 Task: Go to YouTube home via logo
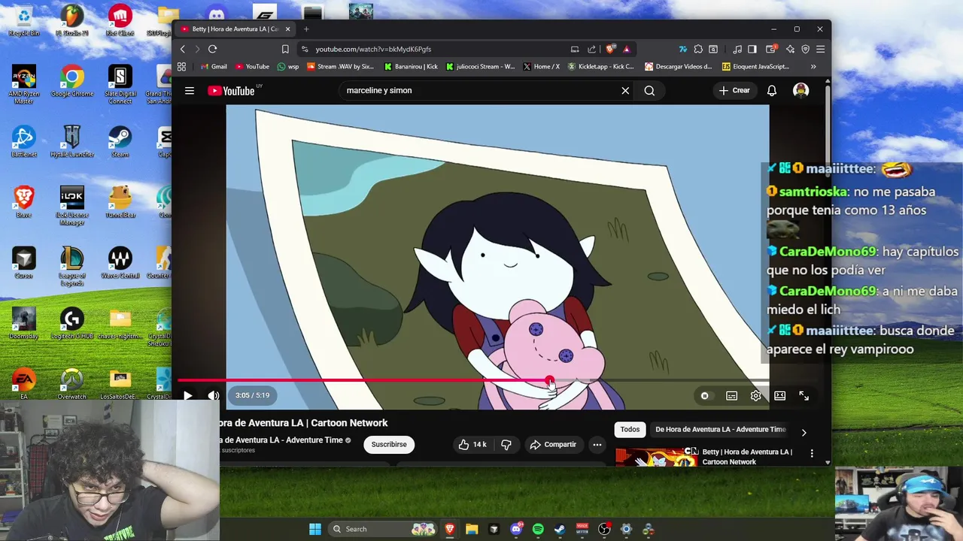(x=232, y=91)
